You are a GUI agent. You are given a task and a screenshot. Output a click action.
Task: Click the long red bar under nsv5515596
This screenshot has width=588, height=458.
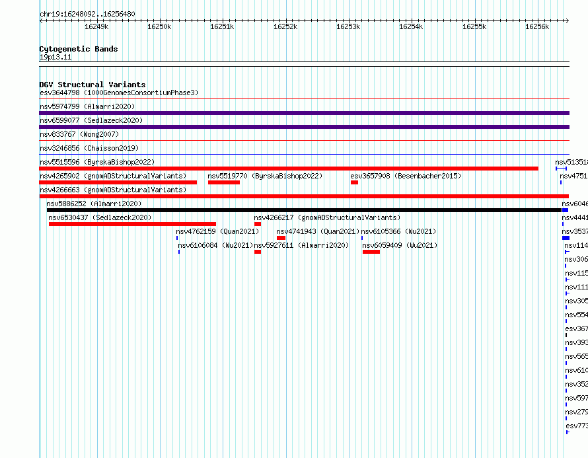(x=289, y=169)
